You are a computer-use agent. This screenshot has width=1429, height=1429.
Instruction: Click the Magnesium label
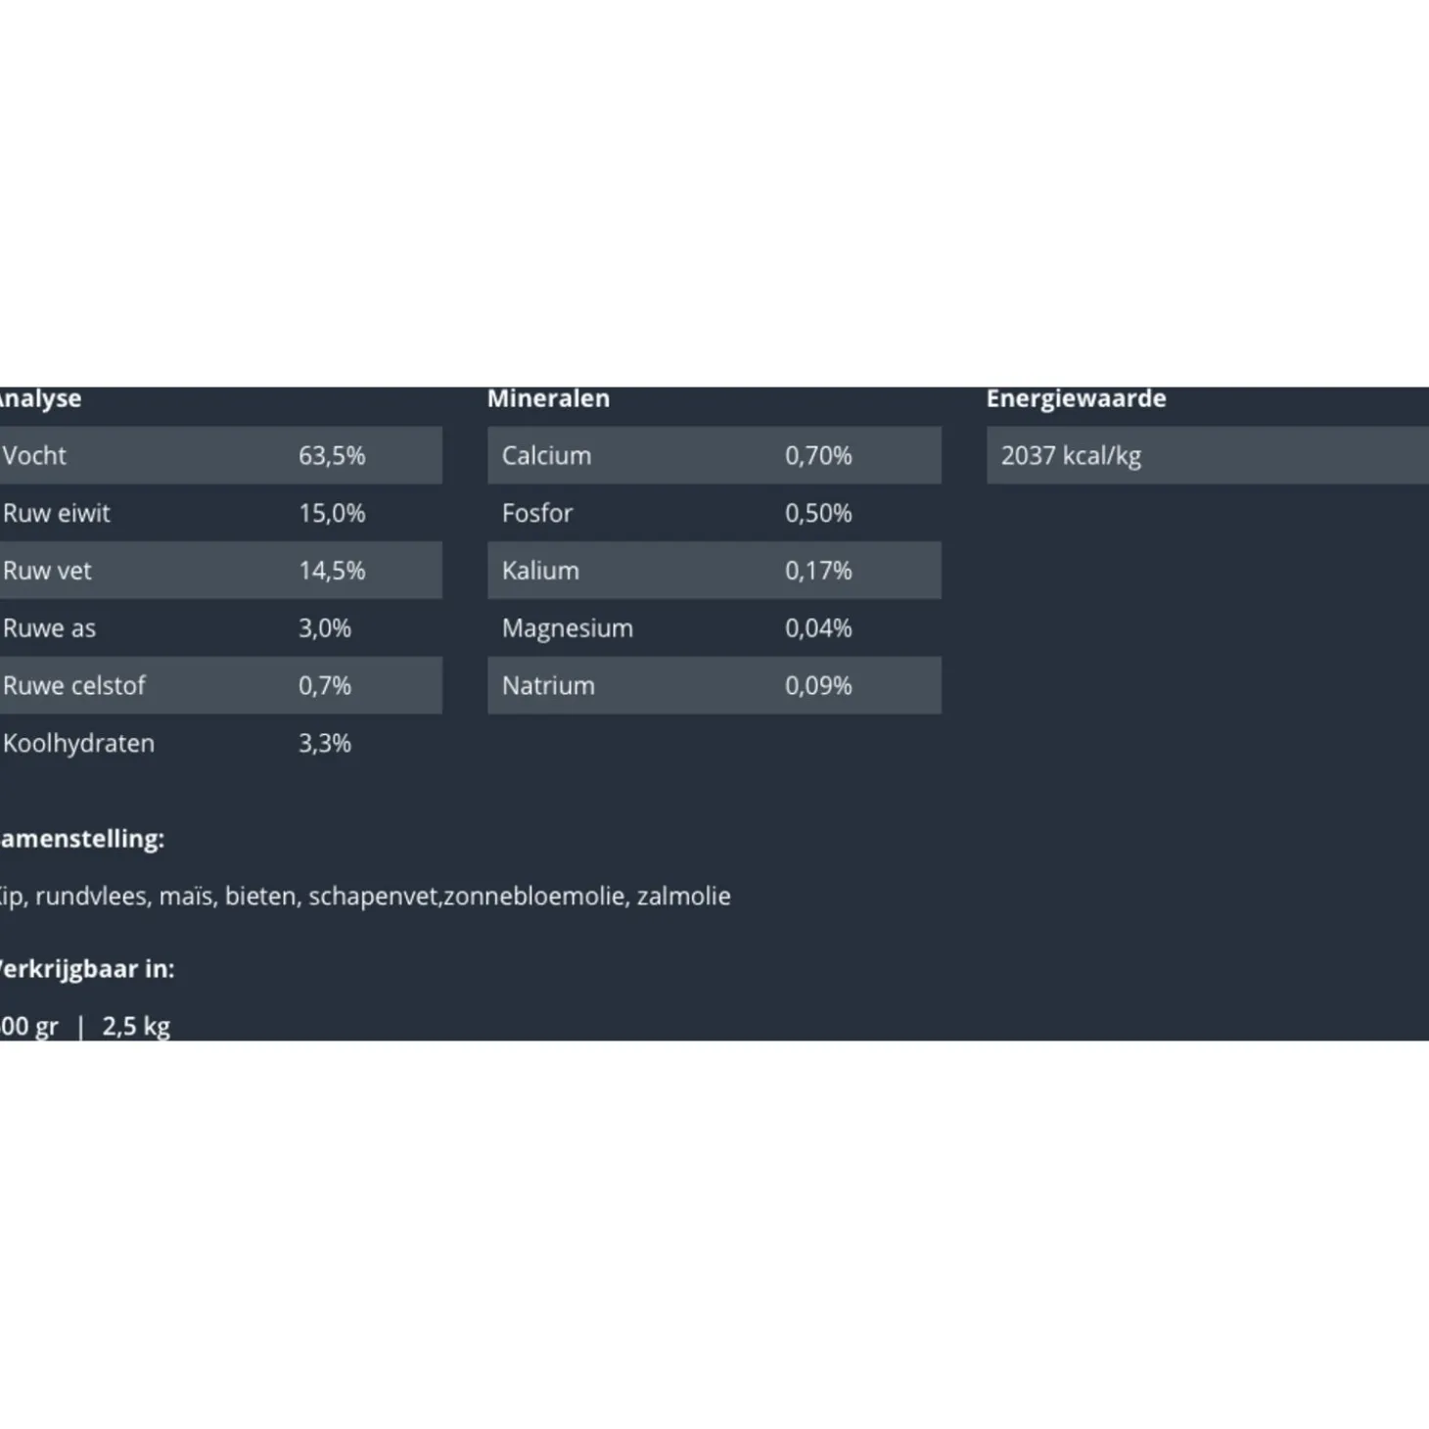[568, 628]
